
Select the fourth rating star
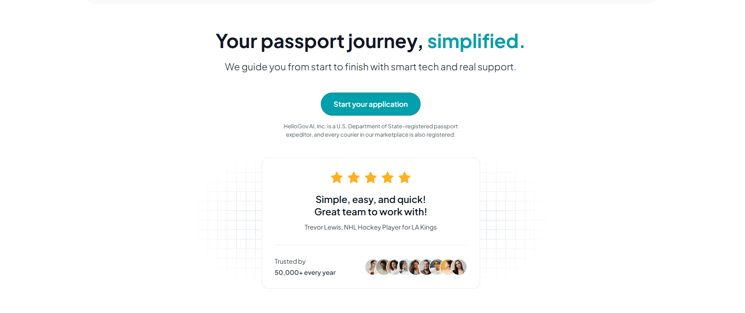[388, 178]
